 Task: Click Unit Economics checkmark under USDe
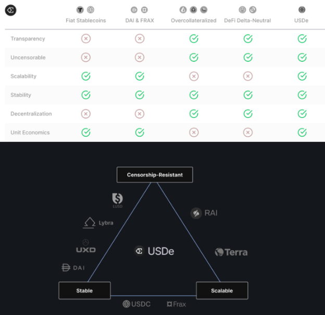[302, 133]
